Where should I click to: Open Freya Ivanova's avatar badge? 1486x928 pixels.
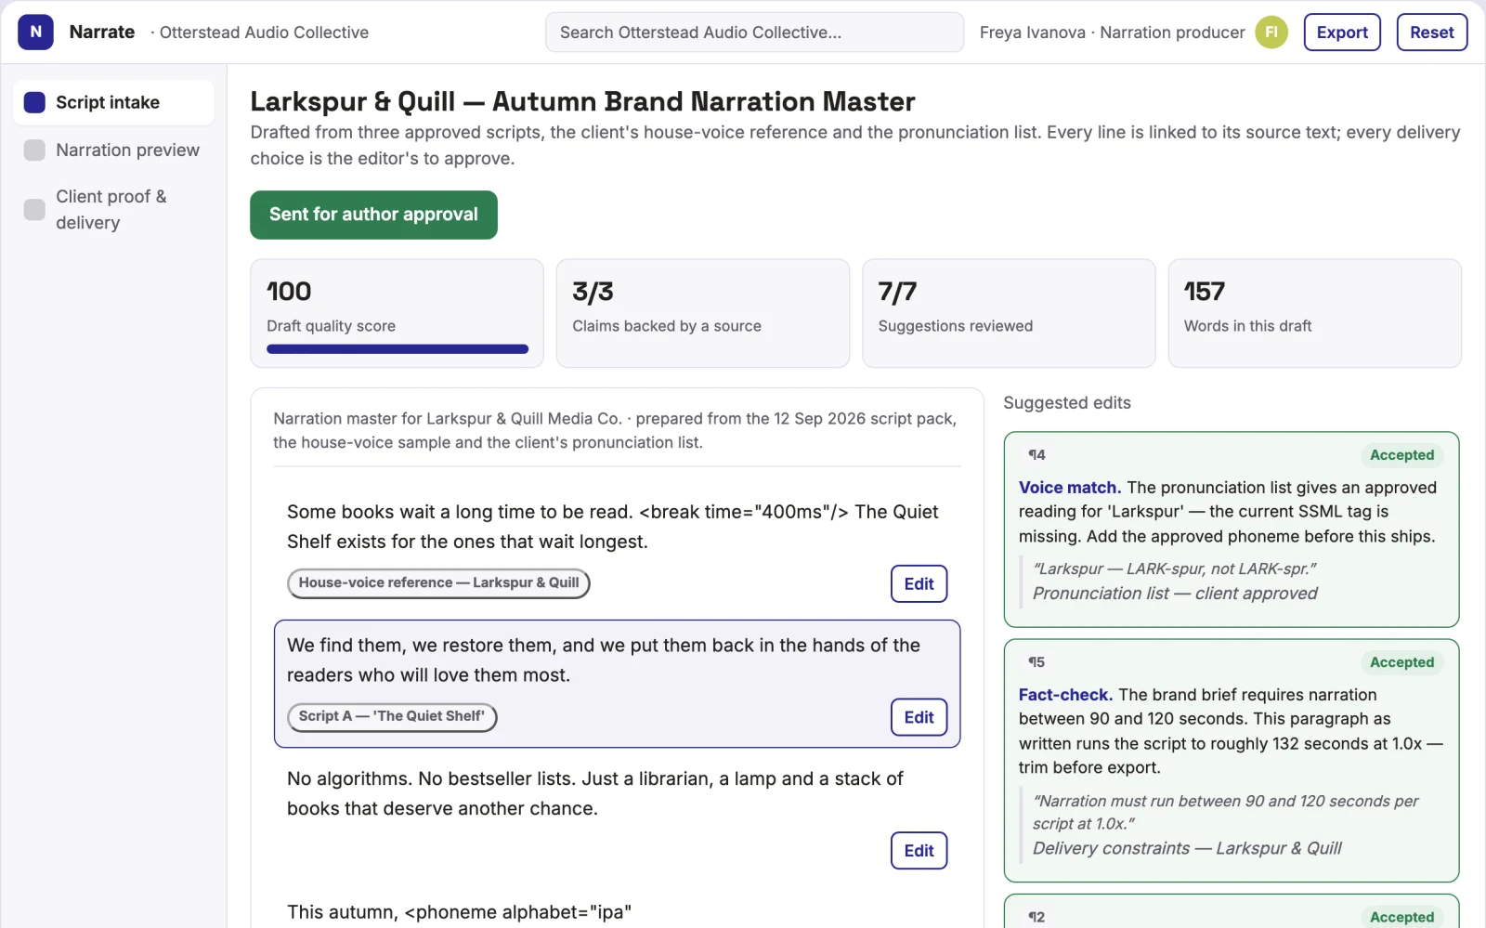[x=1271, y=32]
